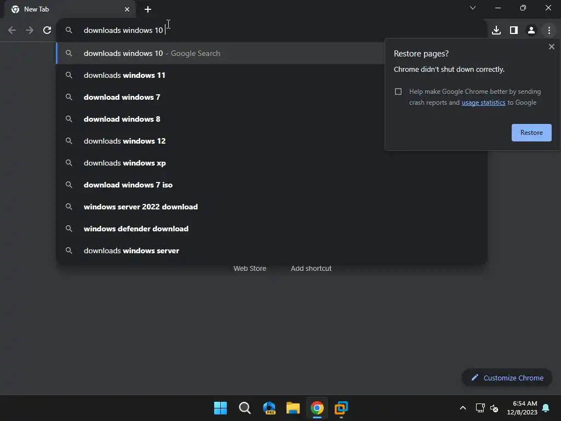Choose suggestion download windows 7
The width and height of the screenshot is (561, 421).
pyautogui.click(x=220, y=97)
